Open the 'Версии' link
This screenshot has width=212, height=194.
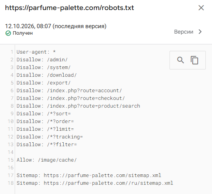(x=183, y=32)
